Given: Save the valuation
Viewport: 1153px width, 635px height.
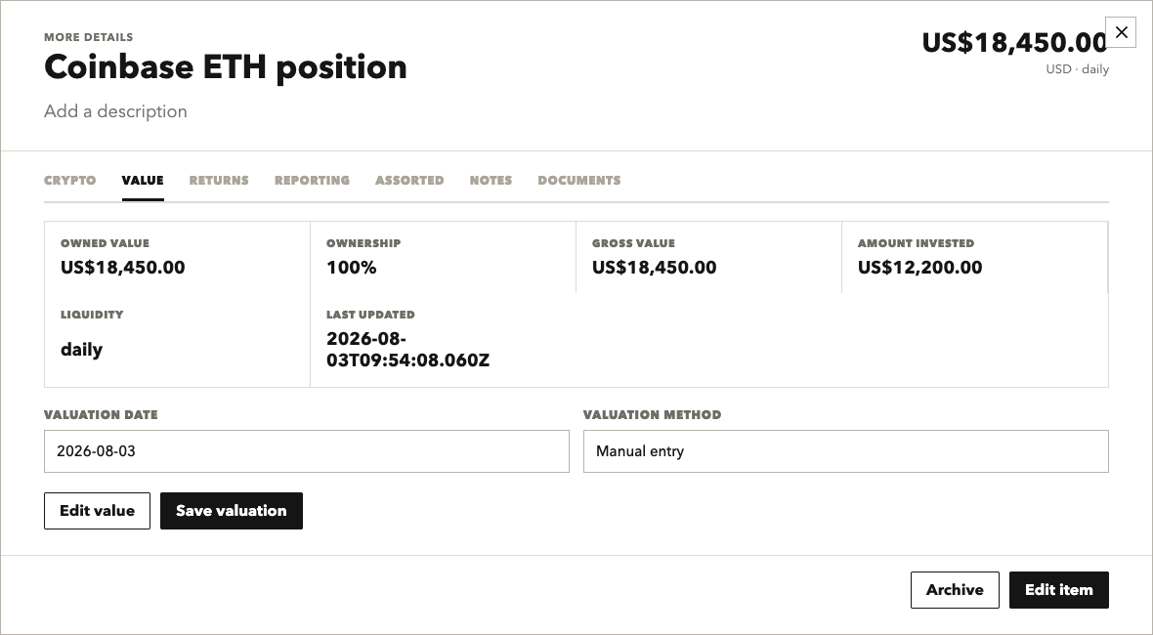Looking at the screenshot, I should coord(232,511).
